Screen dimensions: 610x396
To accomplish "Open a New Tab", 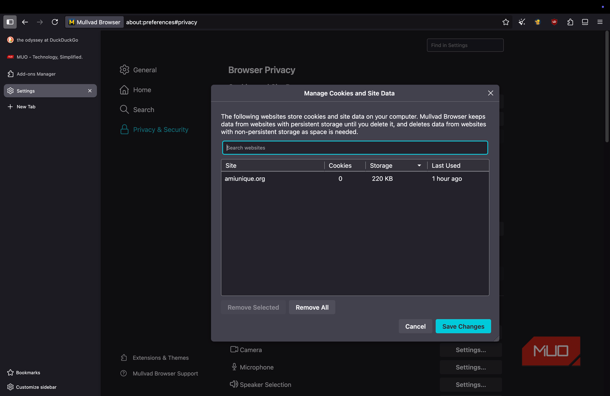I will [x=50, y=107].
